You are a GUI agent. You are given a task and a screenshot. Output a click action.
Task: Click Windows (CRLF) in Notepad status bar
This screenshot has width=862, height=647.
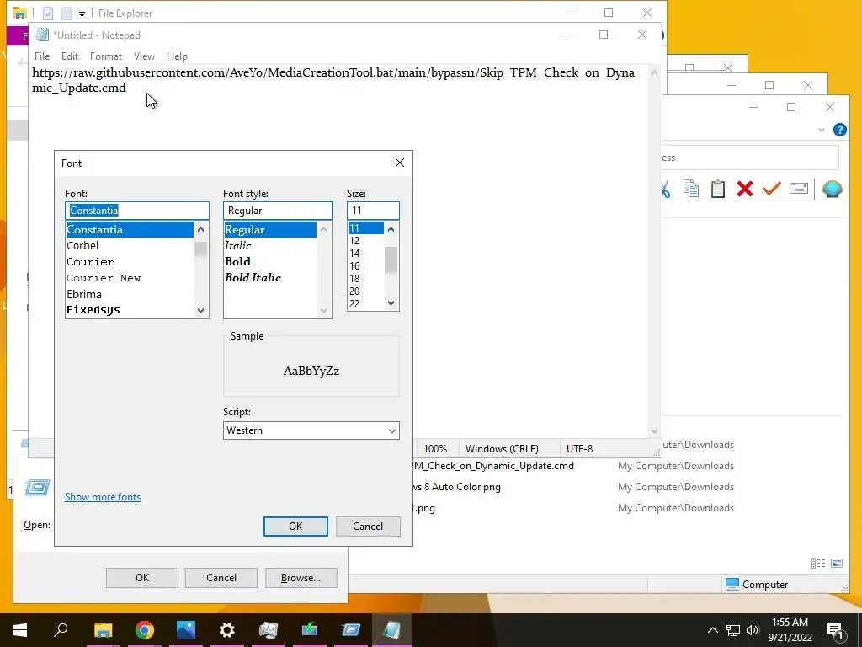[502, 449]
